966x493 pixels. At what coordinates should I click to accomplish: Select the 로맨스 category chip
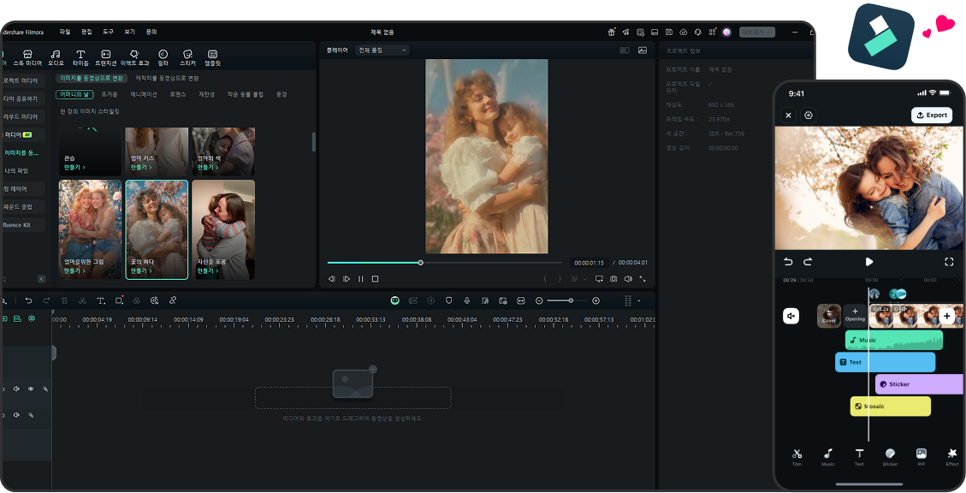[x=178, y=94]
